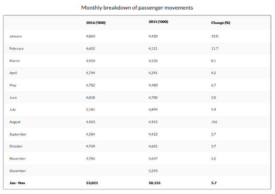Click October's 2015 value 4,601
This screenshot has width=275, height=194.
pyautogui.click(x=153, y=146)
